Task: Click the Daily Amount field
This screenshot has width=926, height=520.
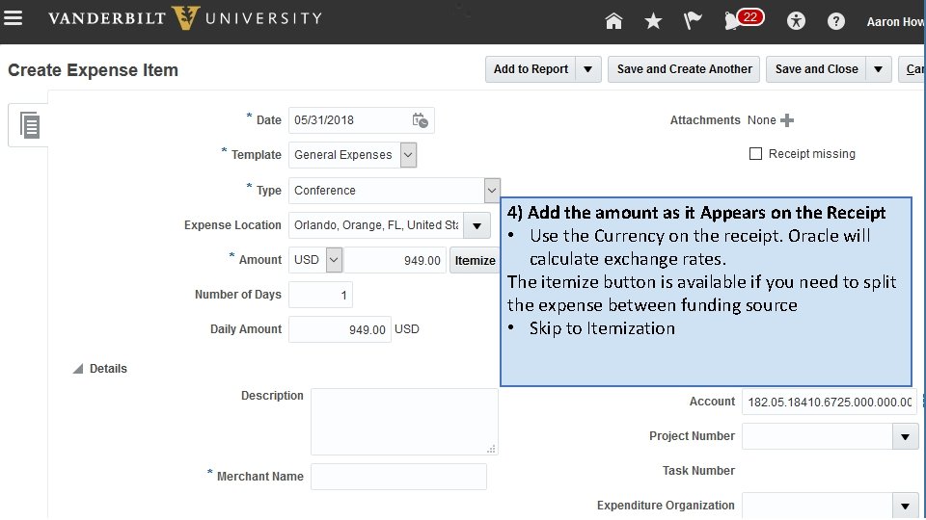Action: 340,329
